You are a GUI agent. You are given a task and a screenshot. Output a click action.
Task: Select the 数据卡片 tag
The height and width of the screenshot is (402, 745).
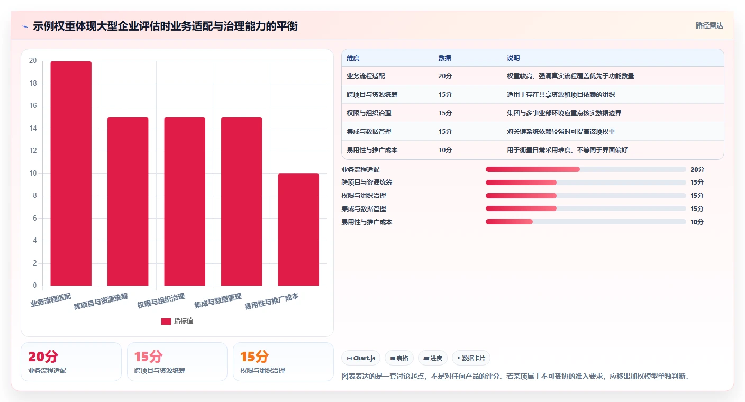[x=471, y=358]
